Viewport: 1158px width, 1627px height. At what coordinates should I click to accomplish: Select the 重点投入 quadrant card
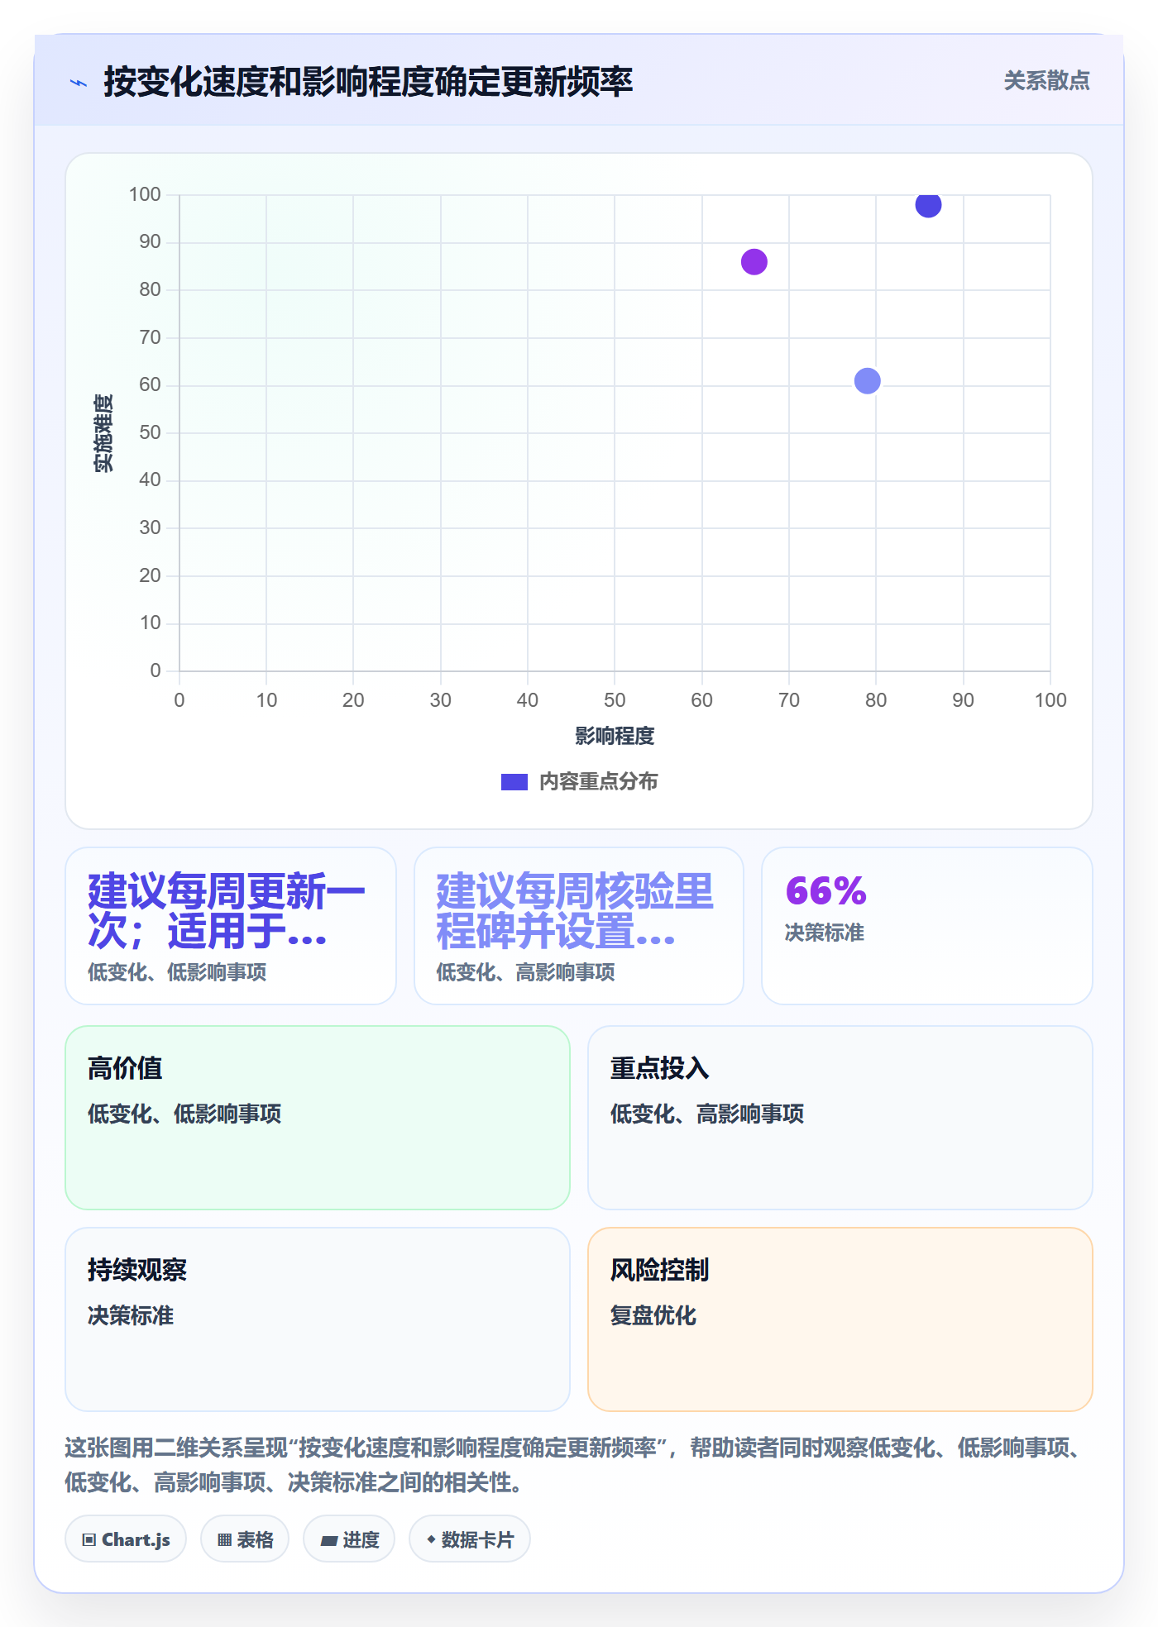tap(840, 1118)
